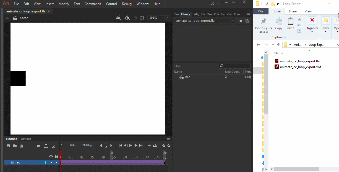
Task: Switch to the Actions tab
Action: tap(26, 139)
